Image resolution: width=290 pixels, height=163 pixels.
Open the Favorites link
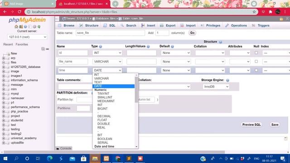click(x=22, y=44)
